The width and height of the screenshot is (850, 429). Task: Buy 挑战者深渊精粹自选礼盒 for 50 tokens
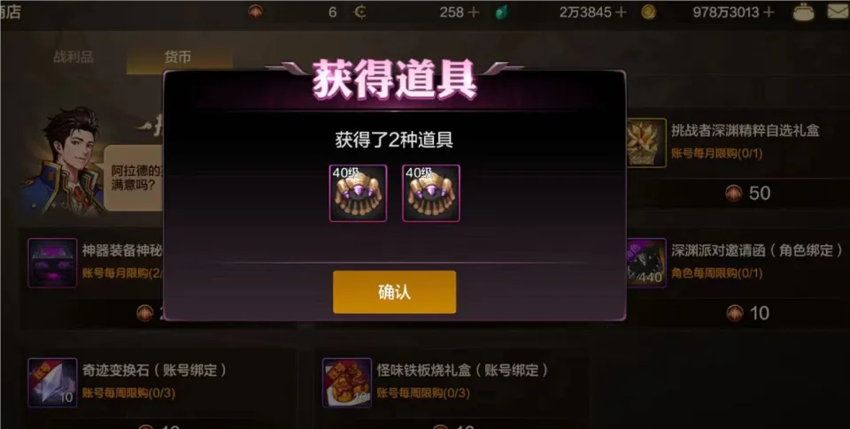coord(748,194)
